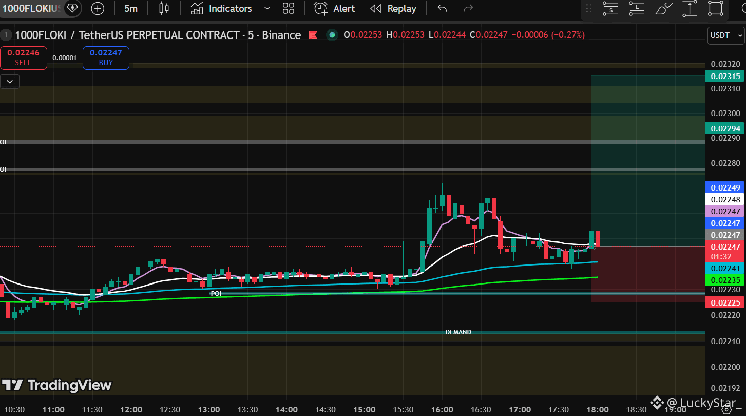This screenshot has width=746, height=416.
Task: Click the bright green 0.02235 price label
Action: click(x=725, y=280)
